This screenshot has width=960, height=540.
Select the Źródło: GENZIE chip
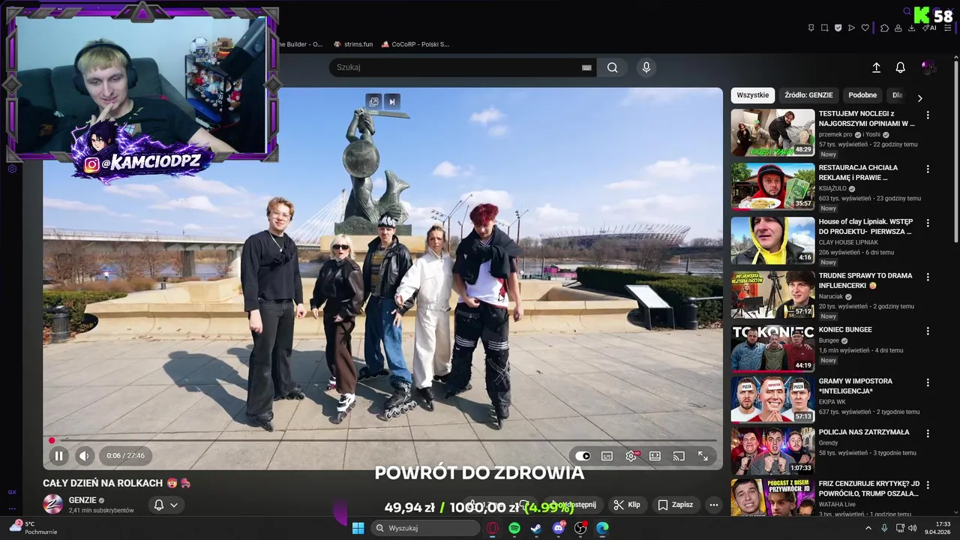click(808, 95)
